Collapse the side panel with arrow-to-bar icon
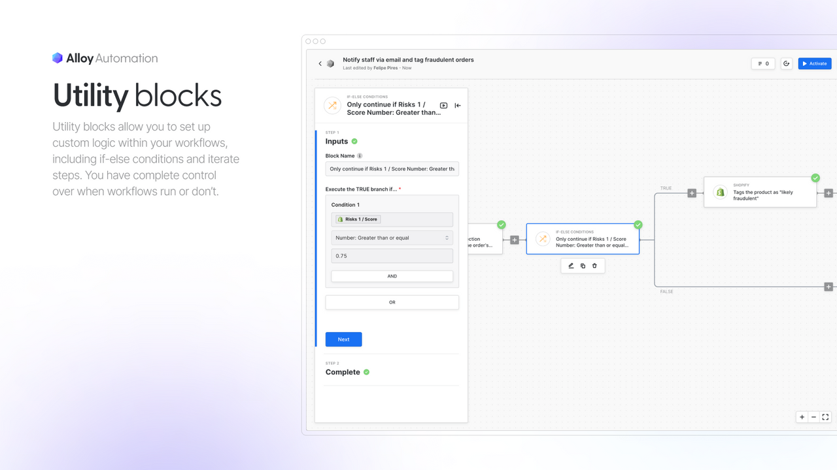The image size is (837, 470). [458, 105]
